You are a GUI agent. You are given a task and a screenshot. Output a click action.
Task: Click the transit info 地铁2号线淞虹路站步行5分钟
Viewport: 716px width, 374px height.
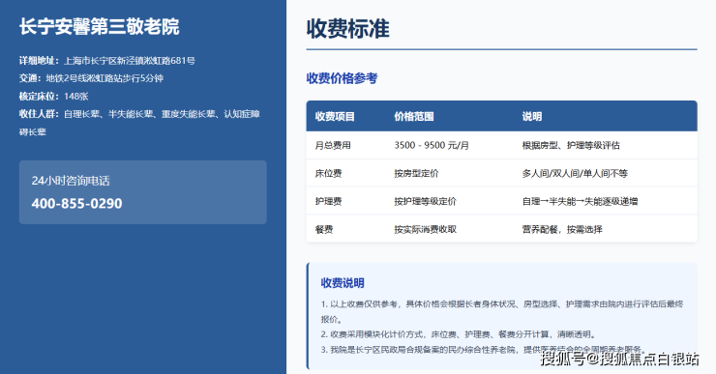(x=104, y=78)
